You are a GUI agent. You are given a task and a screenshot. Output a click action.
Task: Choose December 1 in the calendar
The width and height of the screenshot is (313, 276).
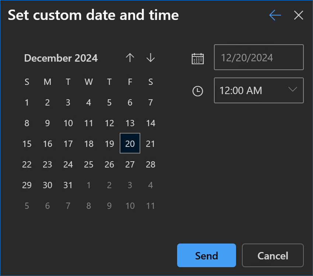click(x=27, y=103)
